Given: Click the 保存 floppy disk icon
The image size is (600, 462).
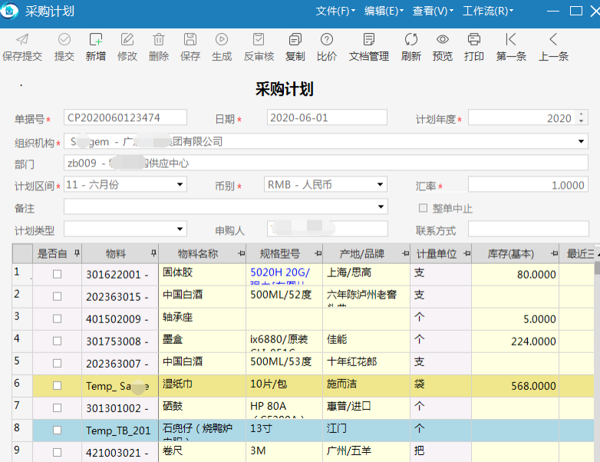Looking at the screenshot, I should pos(190,39).
